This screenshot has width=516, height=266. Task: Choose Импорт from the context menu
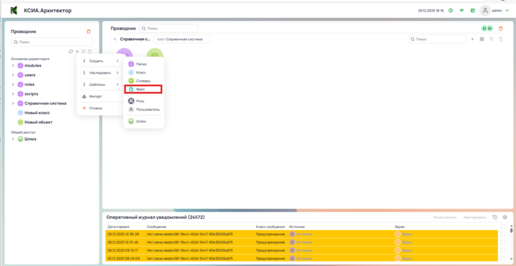click(x=95, y=96)
